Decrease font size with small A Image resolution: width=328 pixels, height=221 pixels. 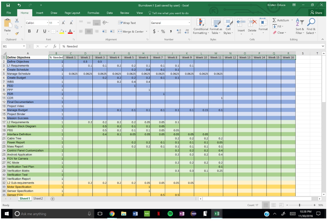click(71, 23)
